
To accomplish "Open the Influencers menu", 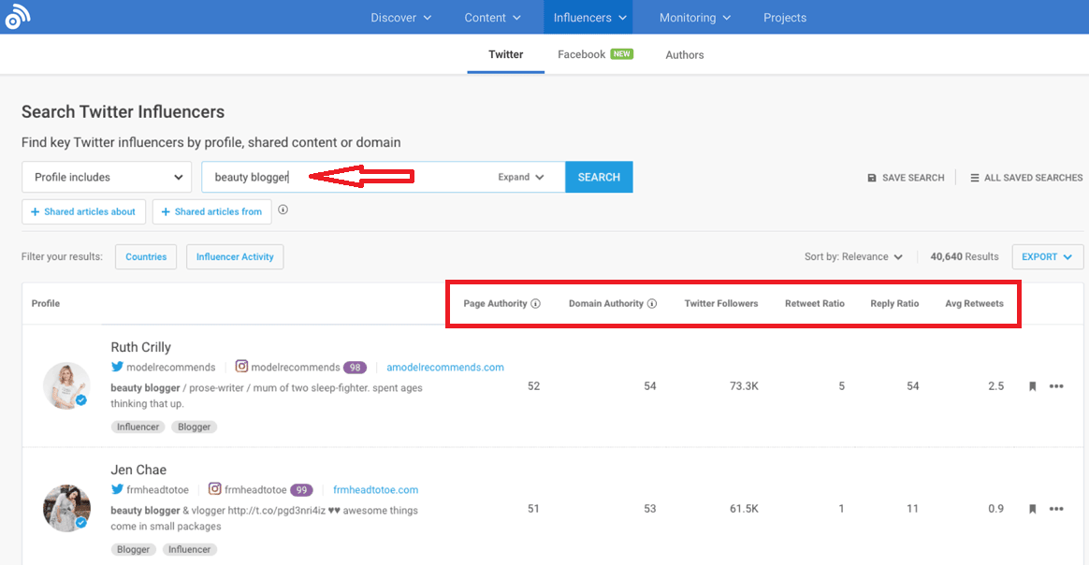I will [x=589, y=18].
